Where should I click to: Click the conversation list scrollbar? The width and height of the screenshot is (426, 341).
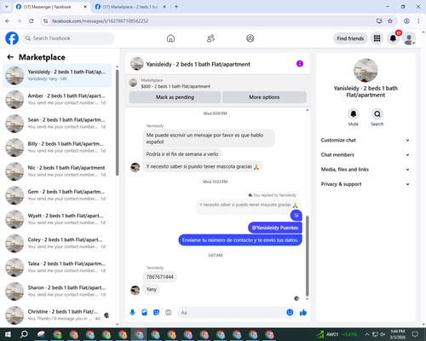[x=118, y=122]
